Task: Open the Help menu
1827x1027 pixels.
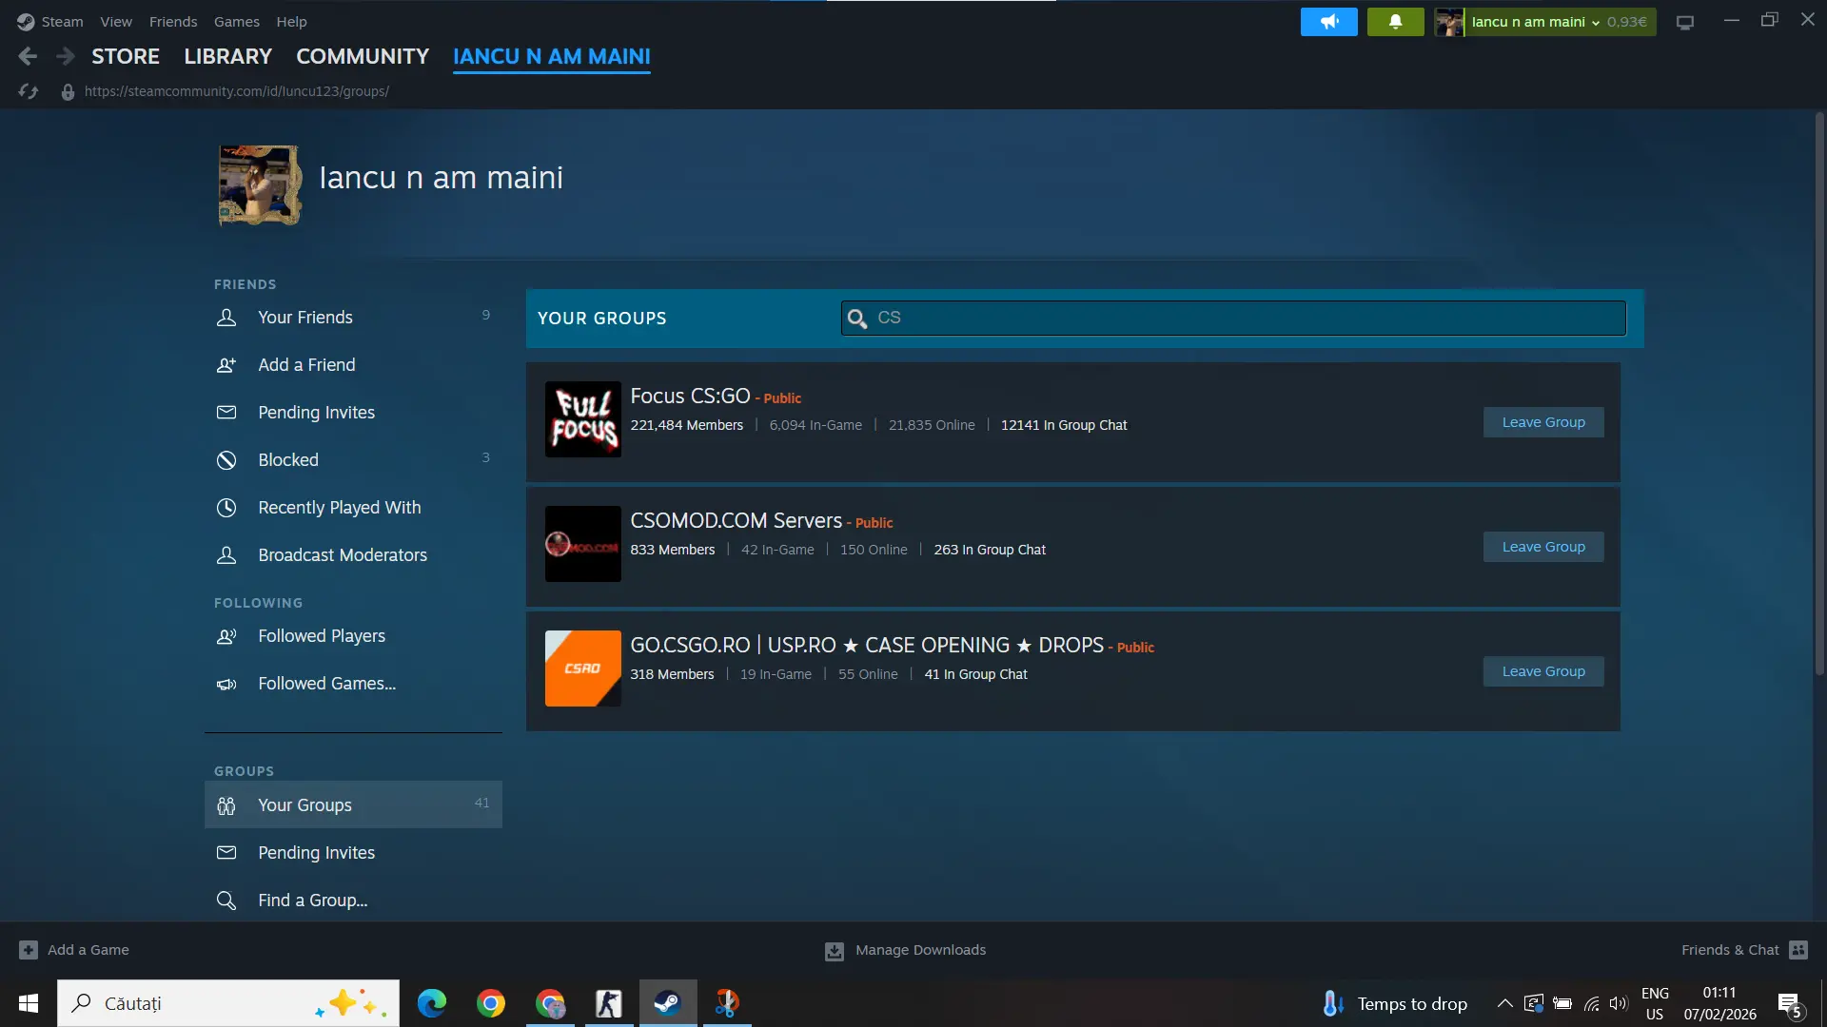Action: coord(291,21)
